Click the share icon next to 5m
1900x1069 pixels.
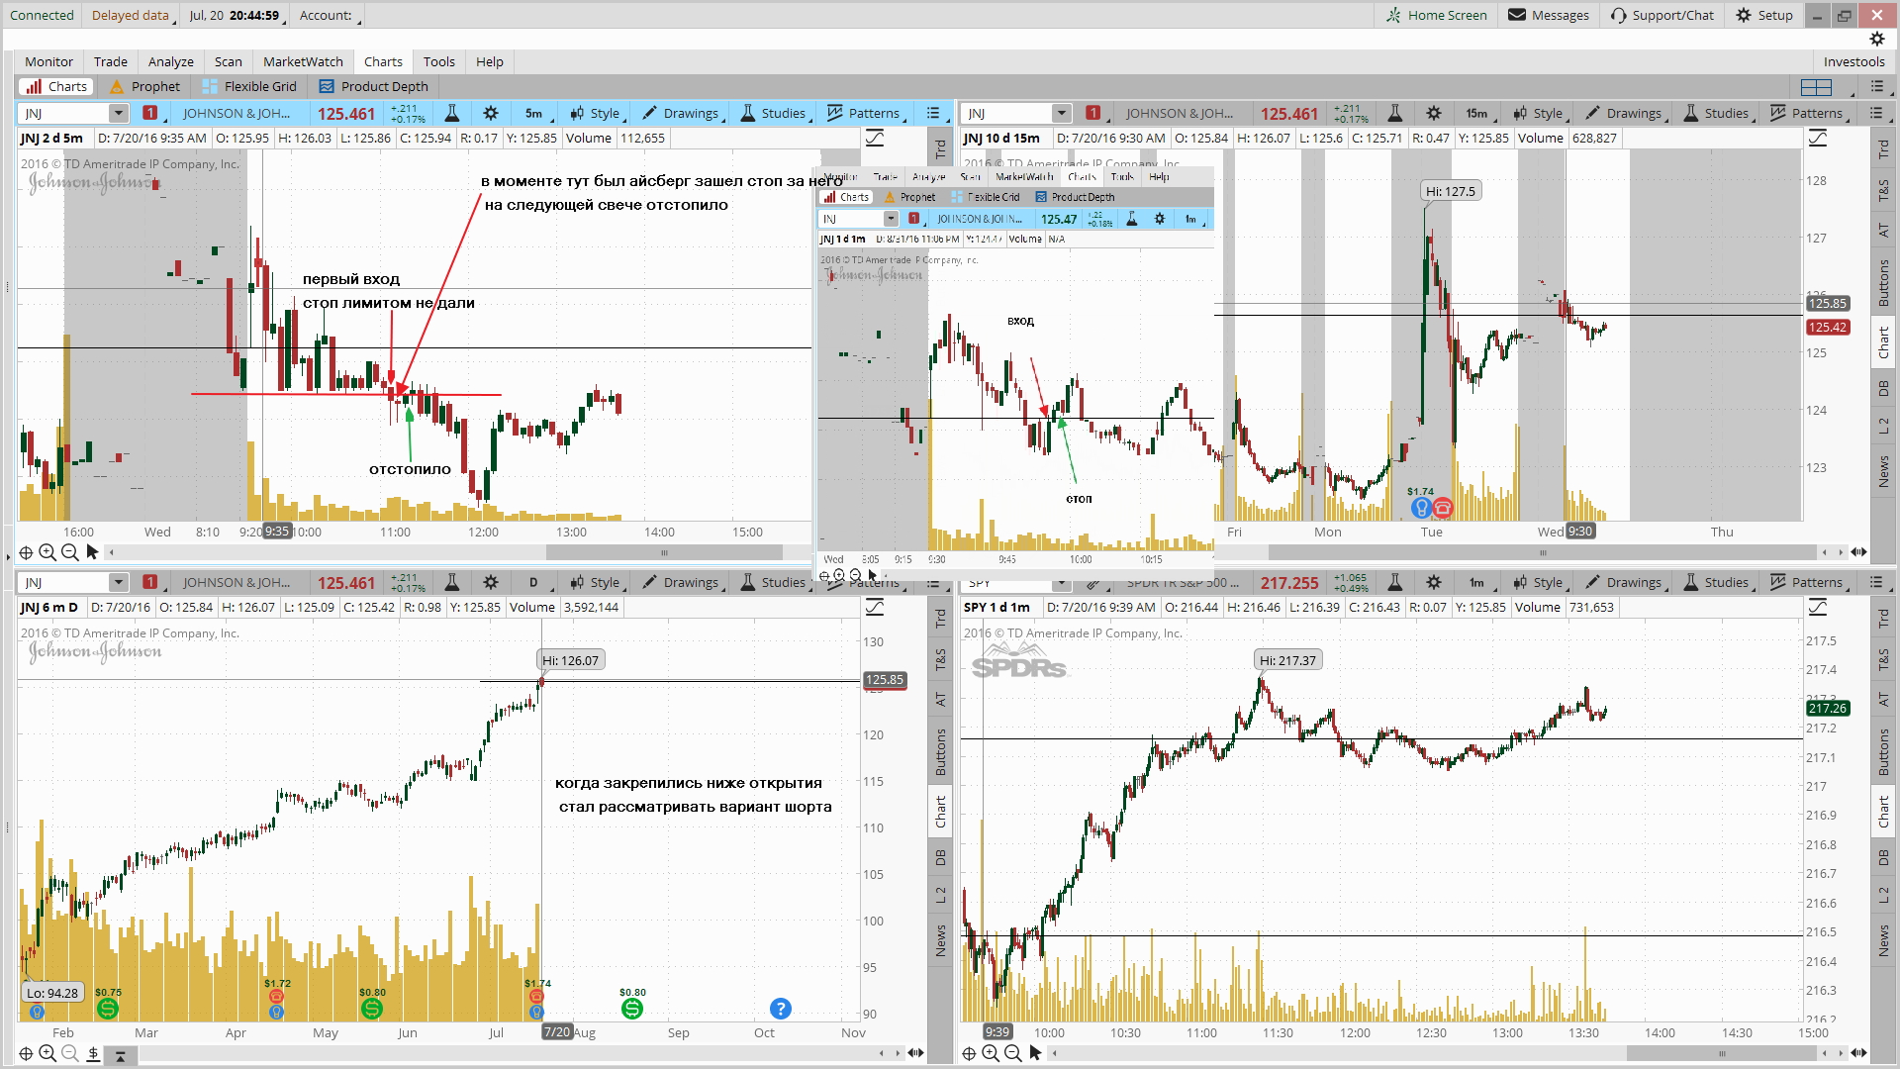(x=576, y=113)
